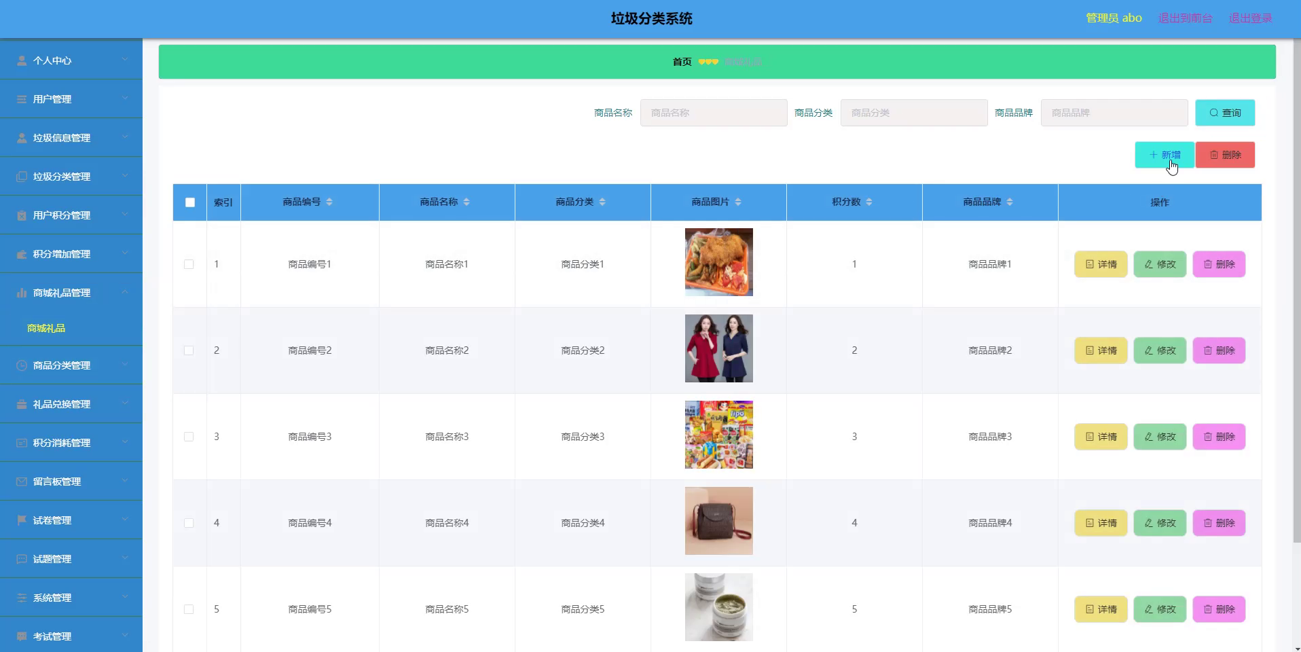Screen dimensions: 1301x652
Task: Check the checkbox for row 商品编号5
Action: pyautogui.click(x=189, y=609)
